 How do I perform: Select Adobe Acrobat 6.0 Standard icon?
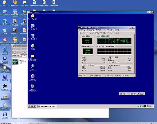(5, 41)
